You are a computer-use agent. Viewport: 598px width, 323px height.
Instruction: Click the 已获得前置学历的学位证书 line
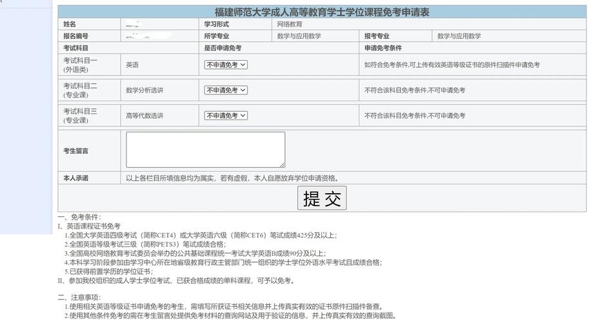(108, 271)
